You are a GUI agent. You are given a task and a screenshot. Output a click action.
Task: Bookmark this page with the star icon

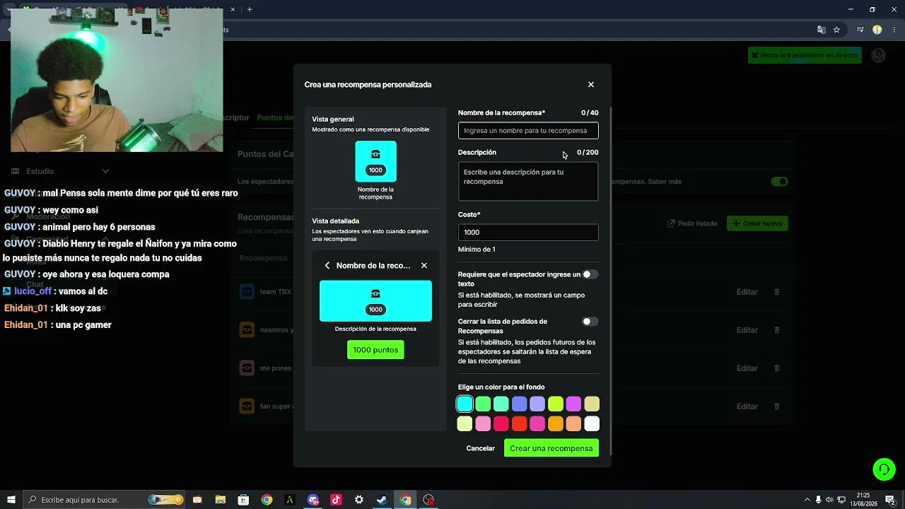[x=836, y=30]
